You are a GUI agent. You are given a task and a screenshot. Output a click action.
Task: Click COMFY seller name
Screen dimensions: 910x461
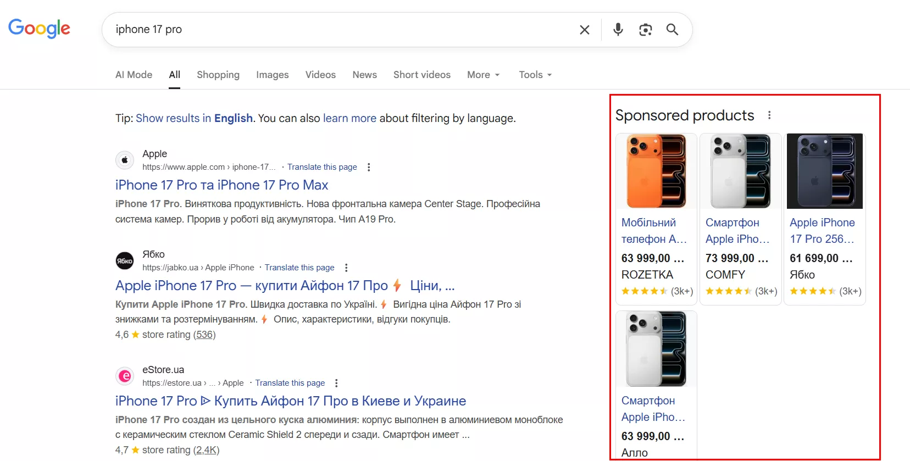pyautogui.click(x=725, y=275)
